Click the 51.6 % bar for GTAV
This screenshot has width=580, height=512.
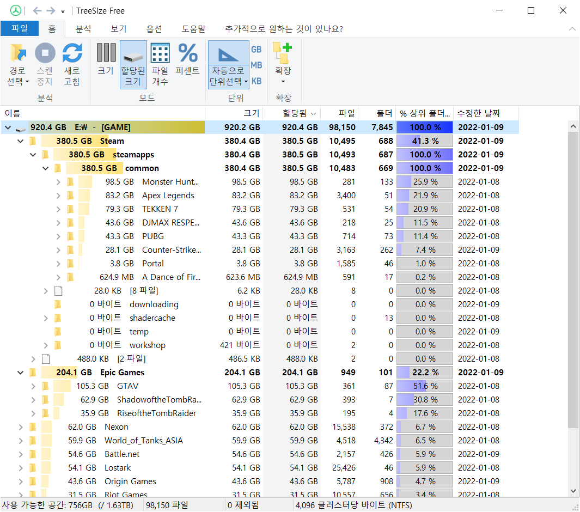click(x=425, y=386)
